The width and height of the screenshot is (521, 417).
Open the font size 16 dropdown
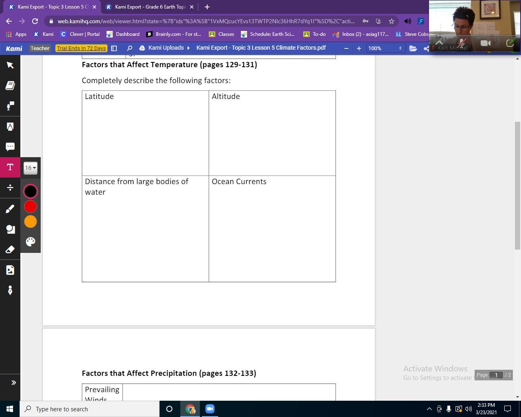[31, 168]
